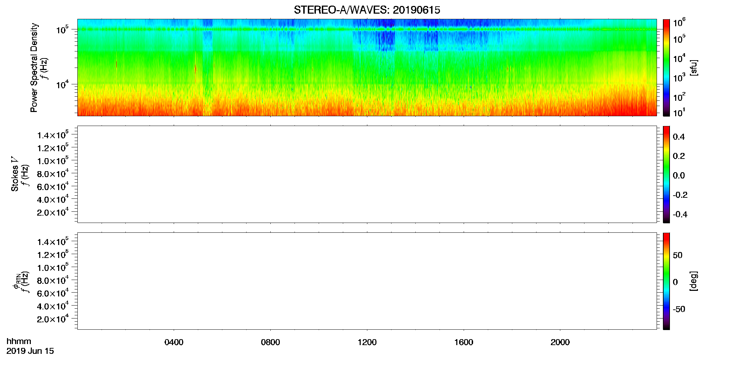Click the 50 tick on degree color bar
This screenshot has height=378, width=734.
pos(678,255)
